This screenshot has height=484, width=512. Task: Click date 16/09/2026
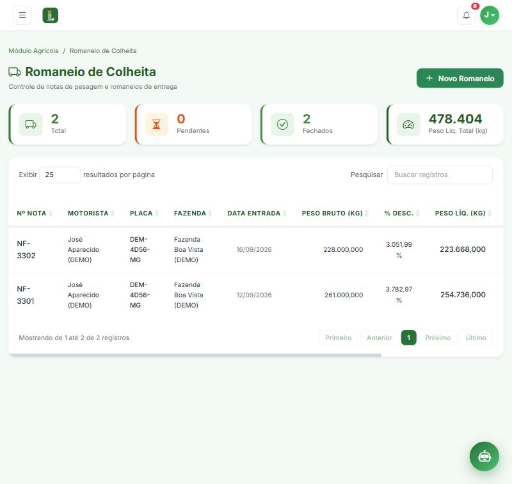[254, 249]
